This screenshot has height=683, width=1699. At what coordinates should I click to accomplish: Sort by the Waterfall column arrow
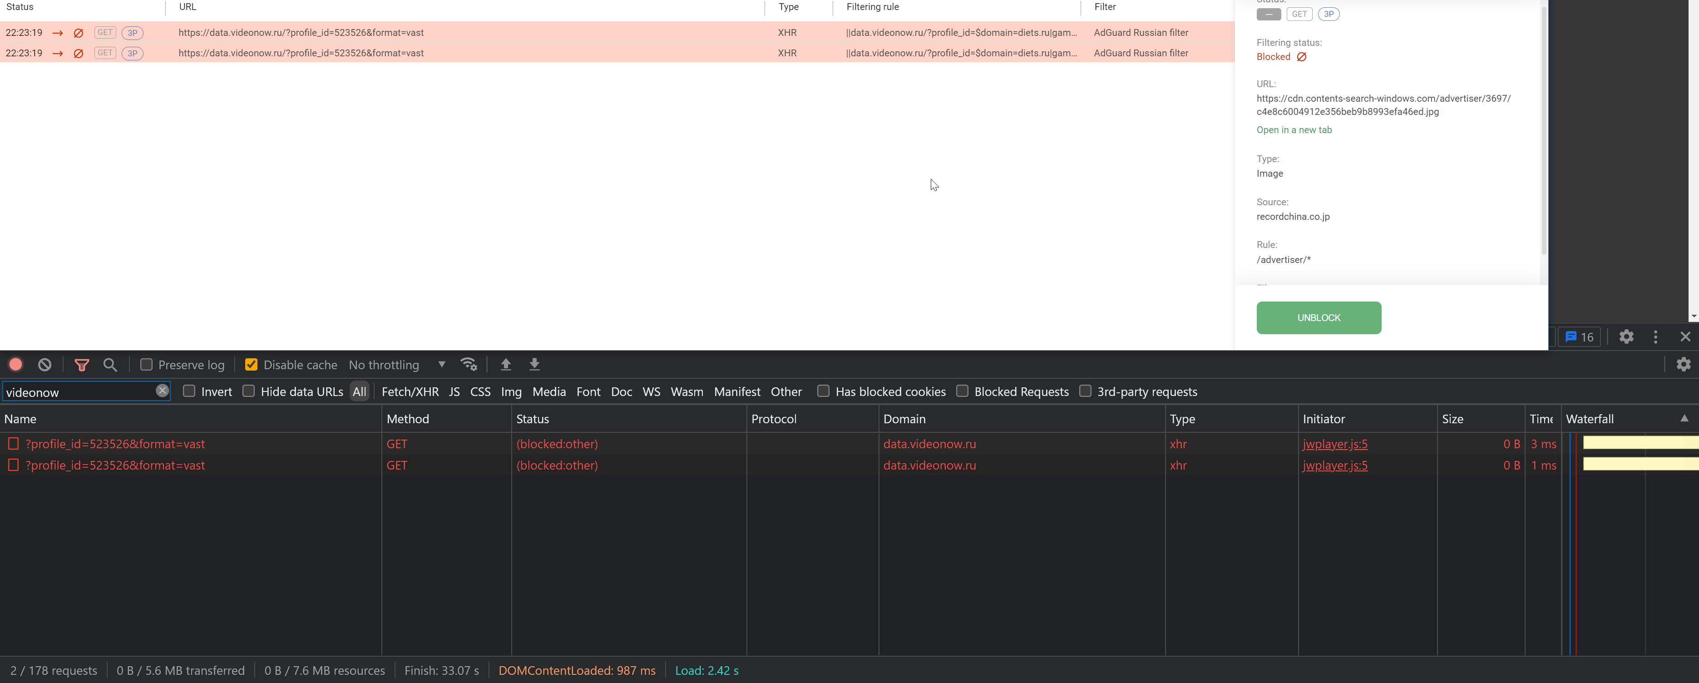[1684, 418]
